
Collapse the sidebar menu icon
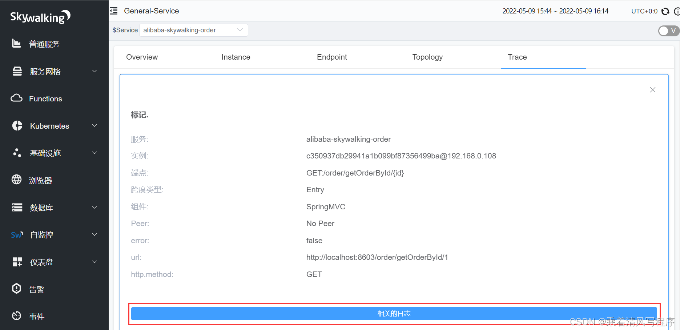pos(114,11)
